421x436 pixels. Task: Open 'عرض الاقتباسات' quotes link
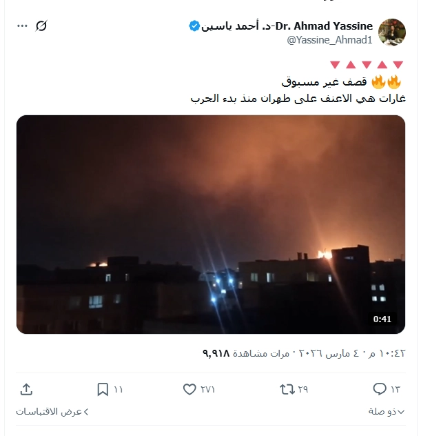pyautogui.click(x=52, y=412)
